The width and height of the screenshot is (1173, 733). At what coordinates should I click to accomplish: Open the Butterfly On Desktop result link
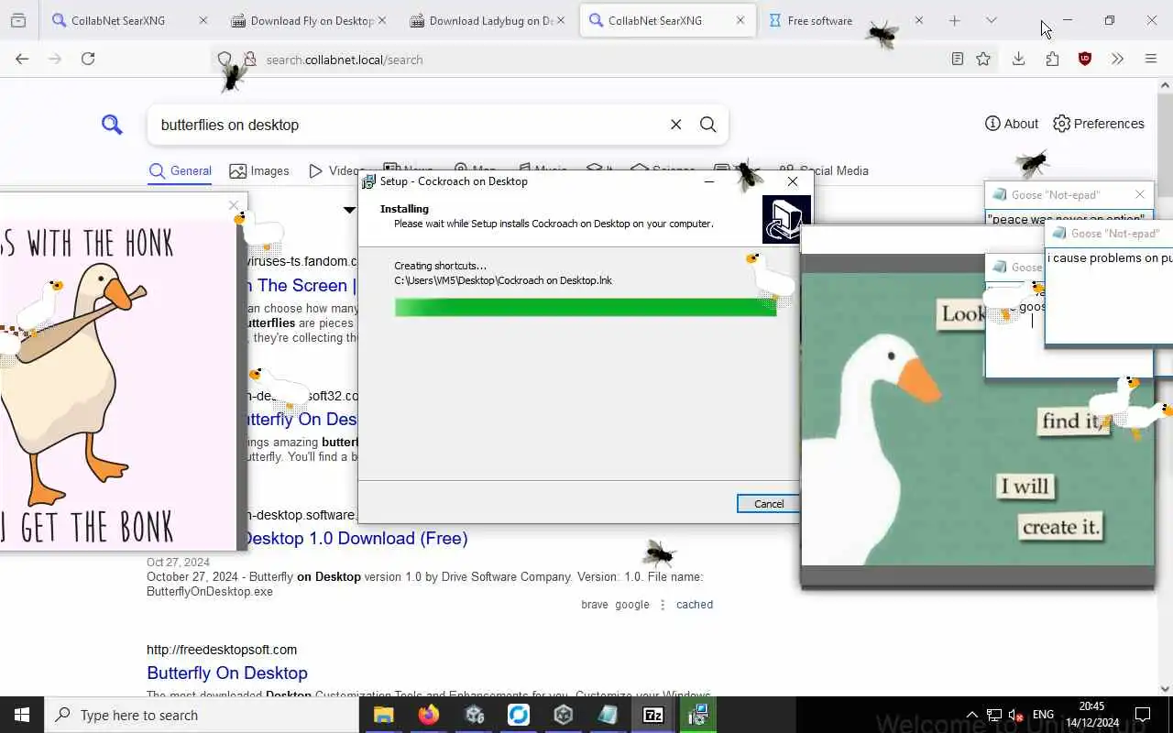click(x=227, y=673)
